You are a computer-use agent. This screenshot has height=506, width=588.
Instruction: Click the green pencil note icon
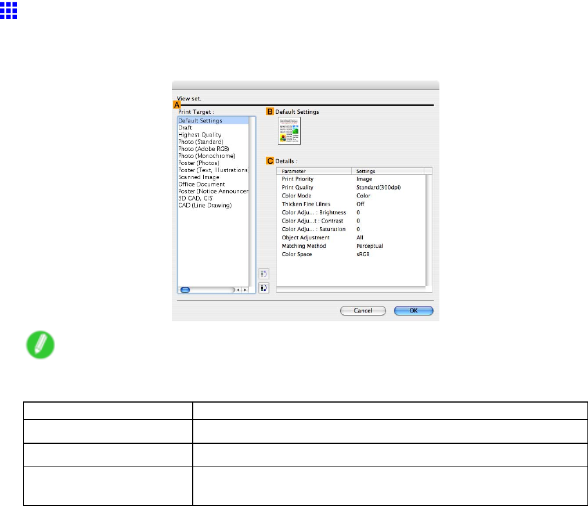(x=41, y=344)
